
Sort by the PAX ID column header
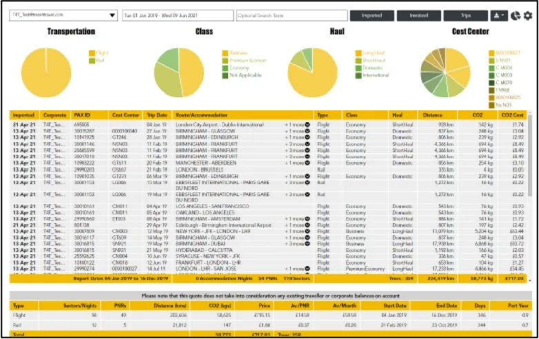click(90, 115)
